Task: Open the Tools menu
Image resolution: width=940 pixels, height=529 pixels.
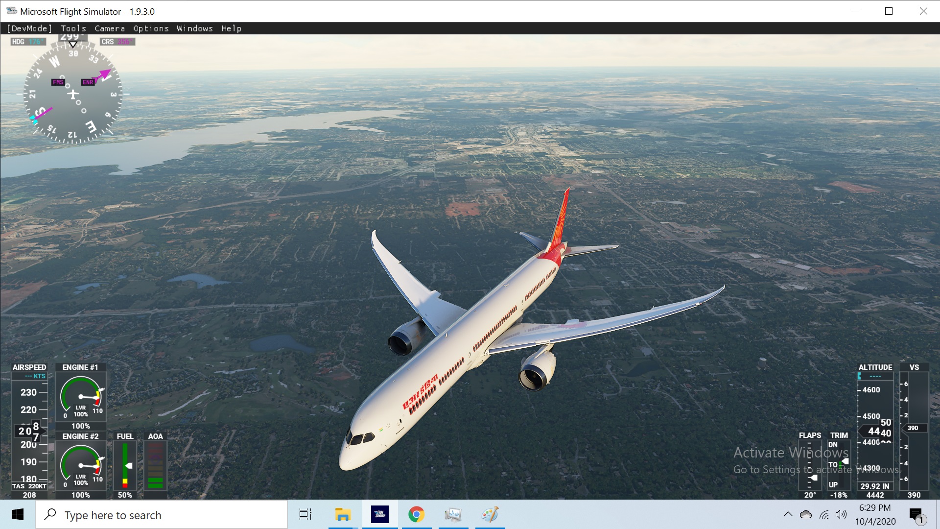Action: click(x=73, y=28)
